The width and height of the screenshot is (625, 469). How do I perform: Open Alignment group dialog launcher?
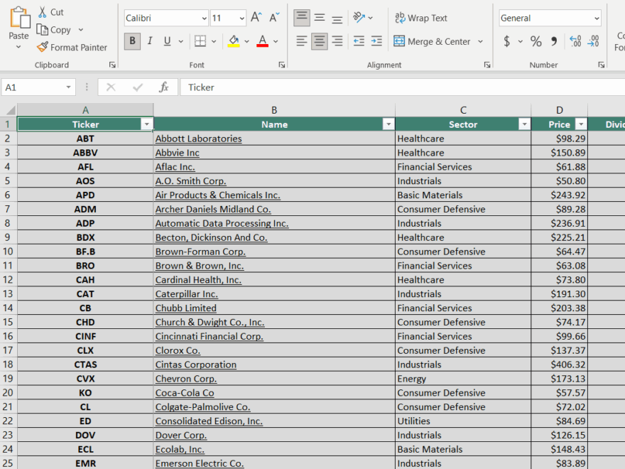487,65
